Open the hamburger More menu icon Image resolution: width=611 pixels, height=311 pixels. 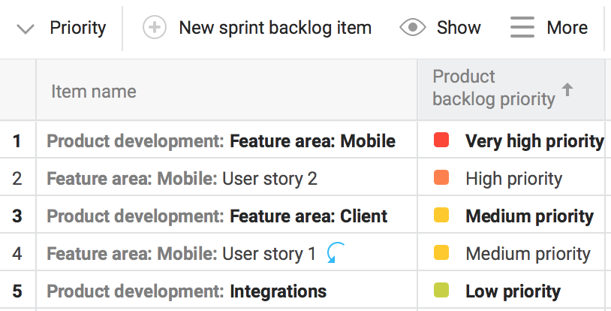tap(522, 29)
